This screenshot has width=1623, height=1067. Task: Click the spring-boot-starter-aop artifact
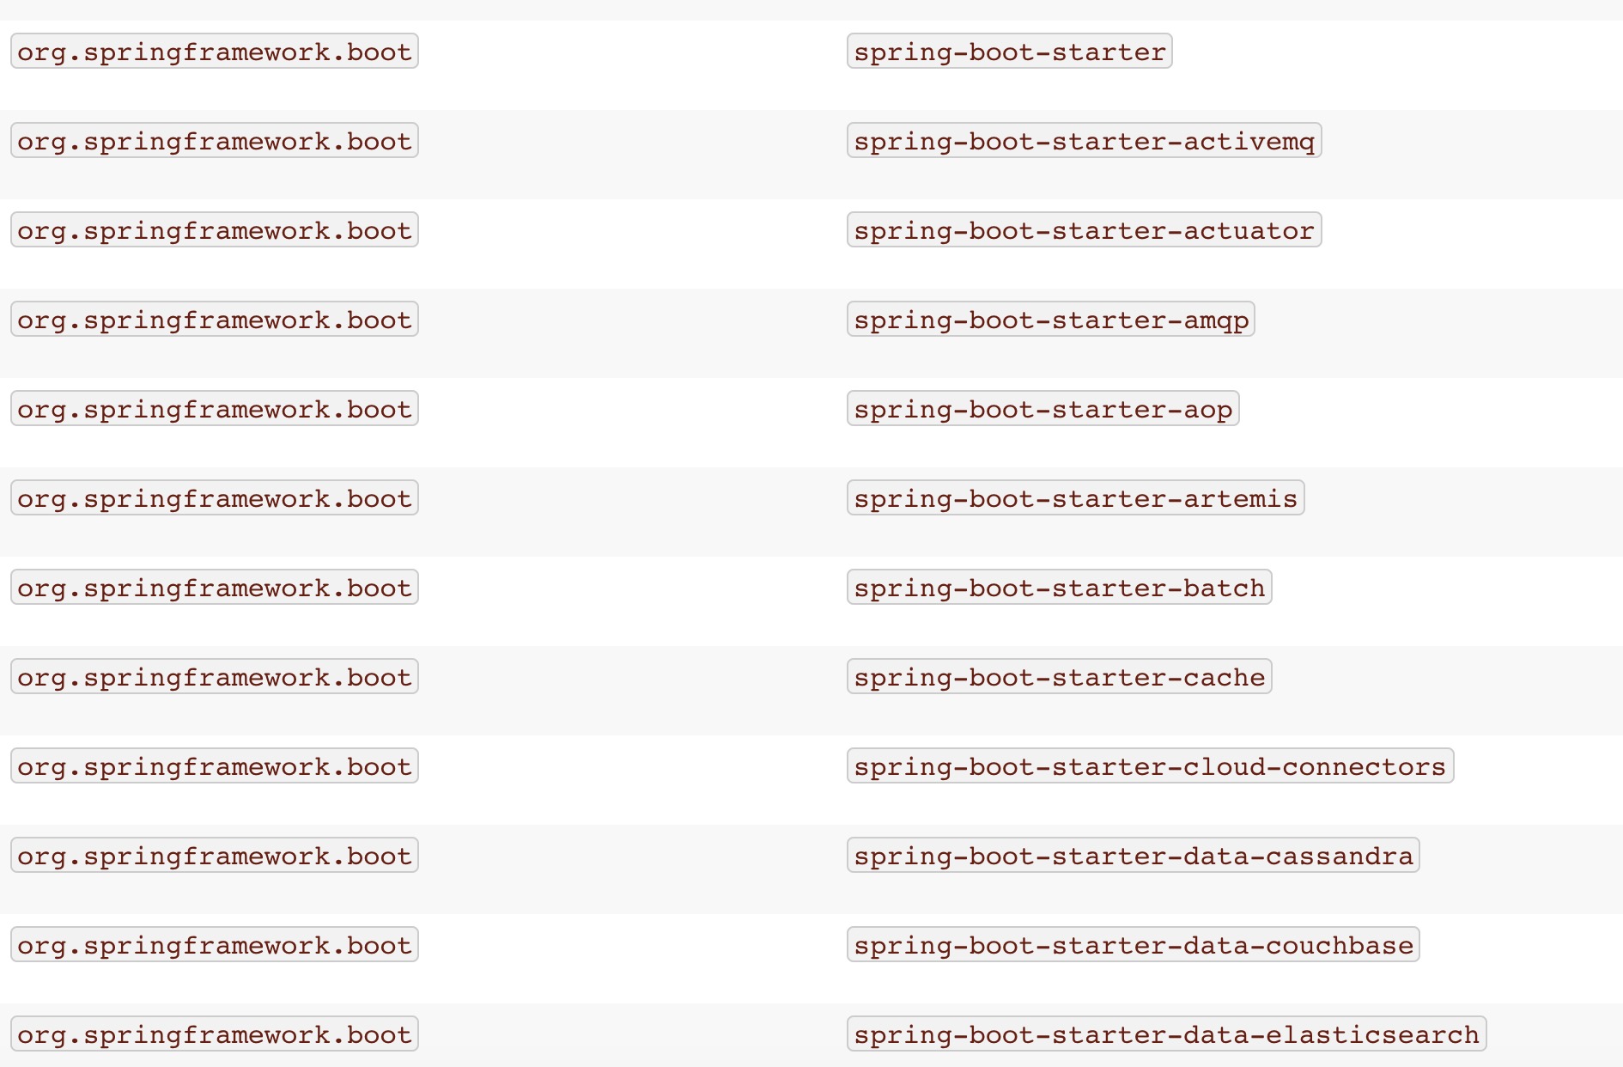(1042, 409)
